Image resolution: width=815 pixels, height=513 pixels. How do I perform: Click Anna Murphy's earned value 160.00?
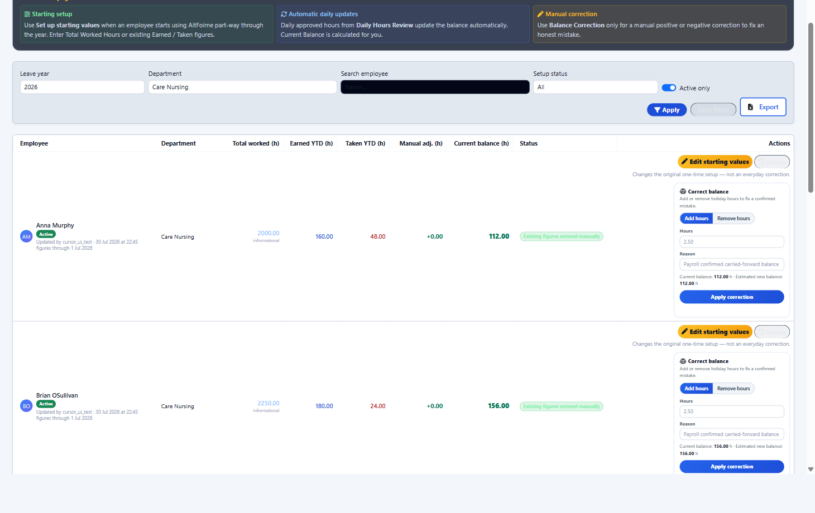tap(324, 236)
